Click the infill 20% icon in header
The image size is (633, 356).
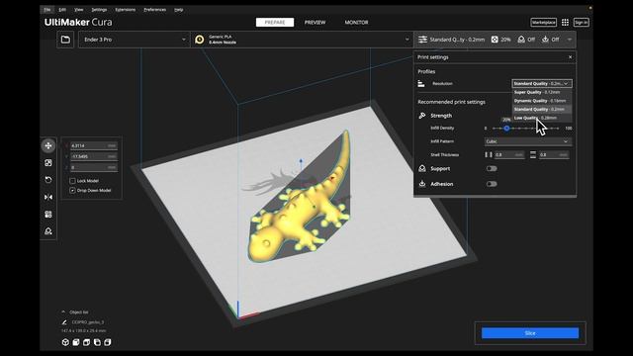[x=495, y=40]
